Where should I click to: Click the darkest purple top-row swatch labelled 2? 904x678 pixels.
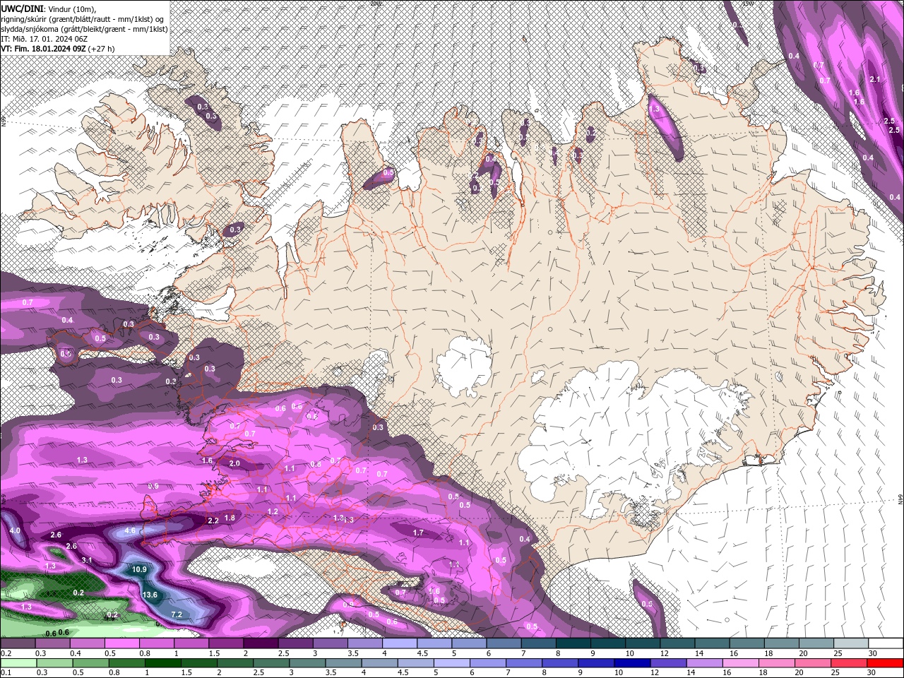pos(260,643)
